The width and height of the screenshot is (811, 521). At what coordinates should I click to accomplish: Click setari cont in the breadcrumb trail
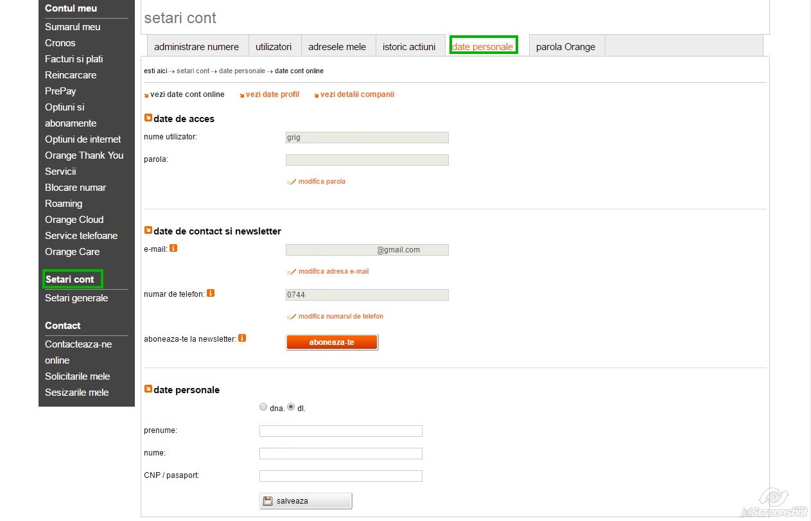pyautogui.click(x=193, y=71)
